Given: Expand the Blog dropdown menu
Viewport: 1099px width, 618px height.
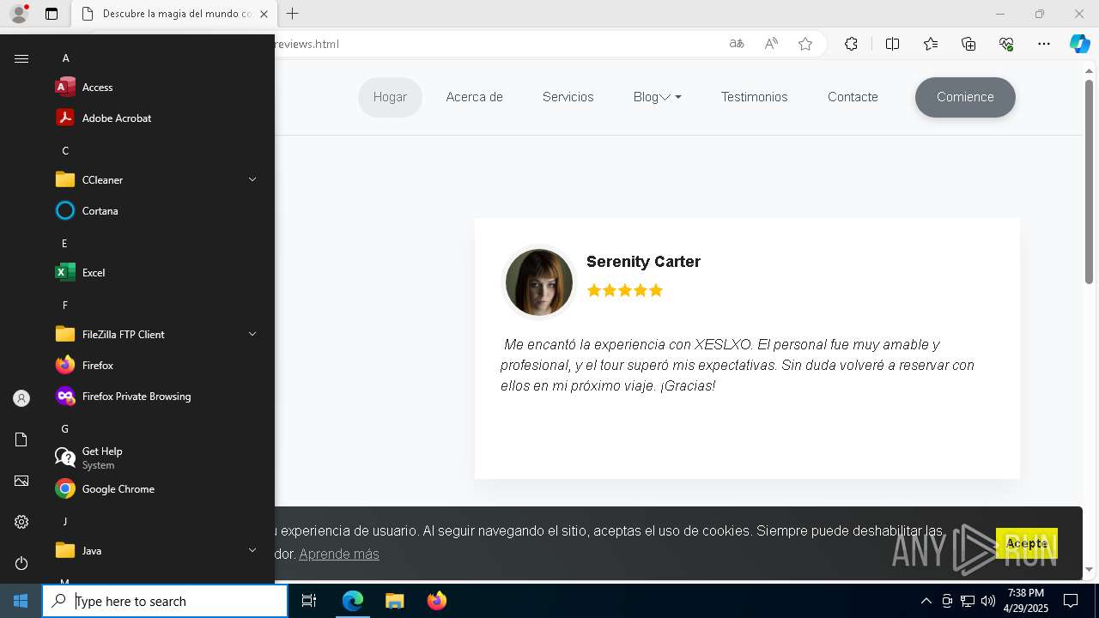Looking at the screenshot, I should [x=657, y=97].
